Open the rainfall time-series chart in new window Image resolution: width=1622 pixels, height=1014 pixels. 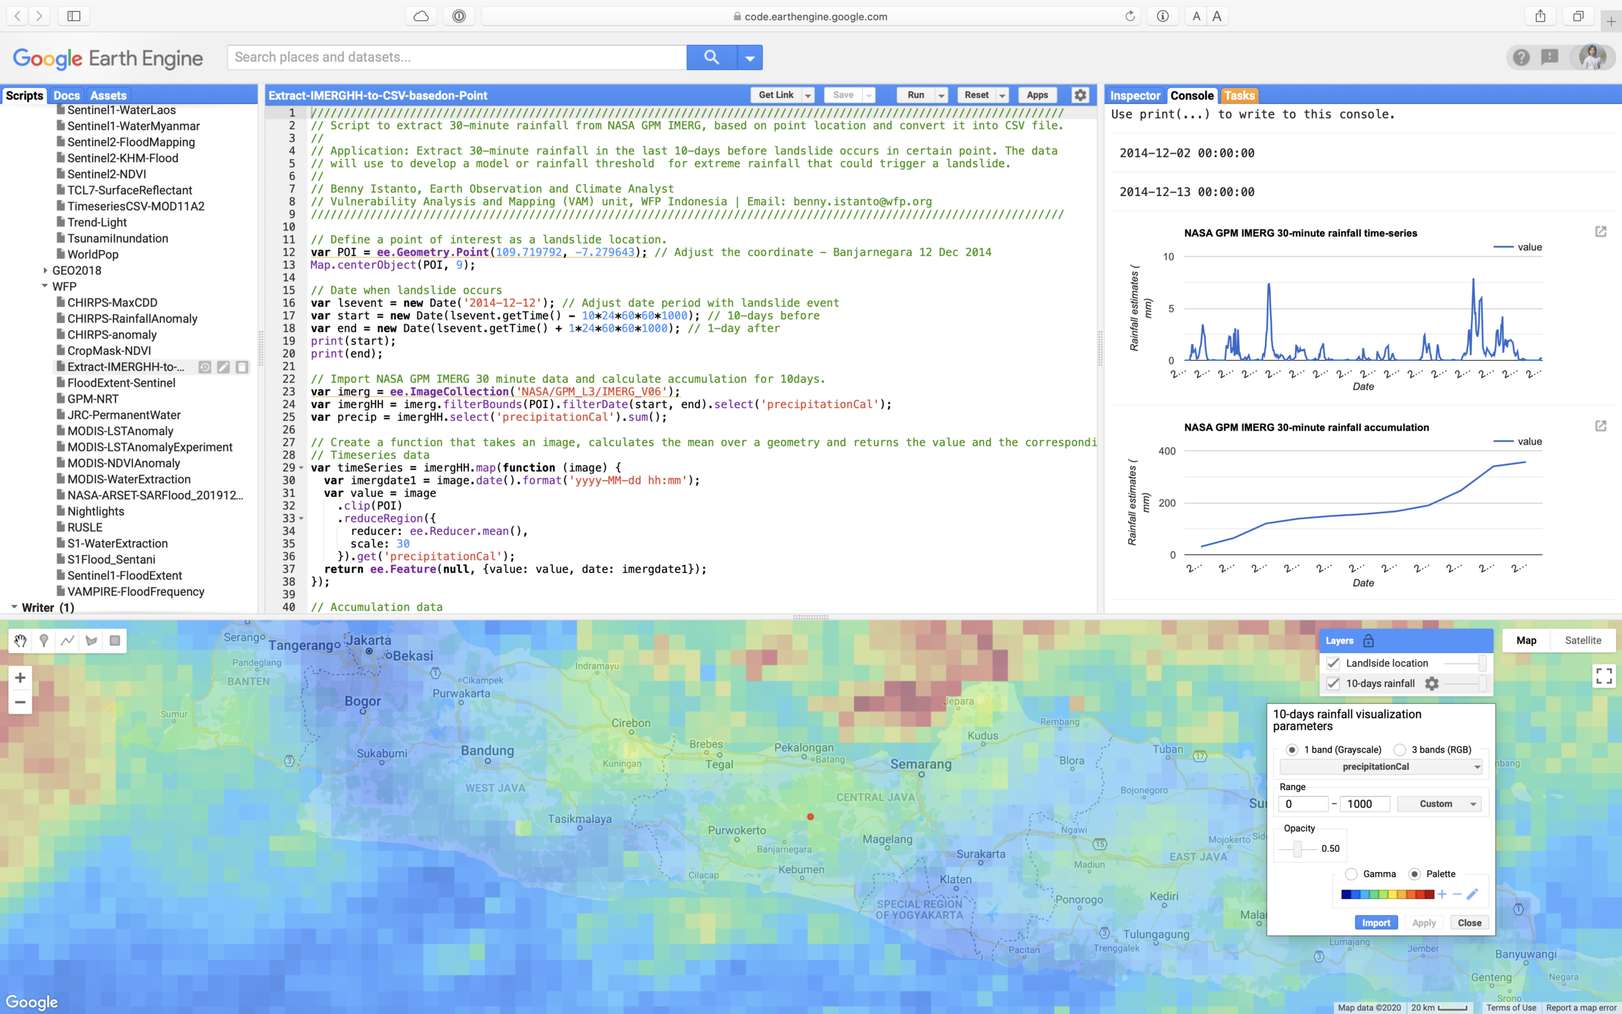(1602, 232)
